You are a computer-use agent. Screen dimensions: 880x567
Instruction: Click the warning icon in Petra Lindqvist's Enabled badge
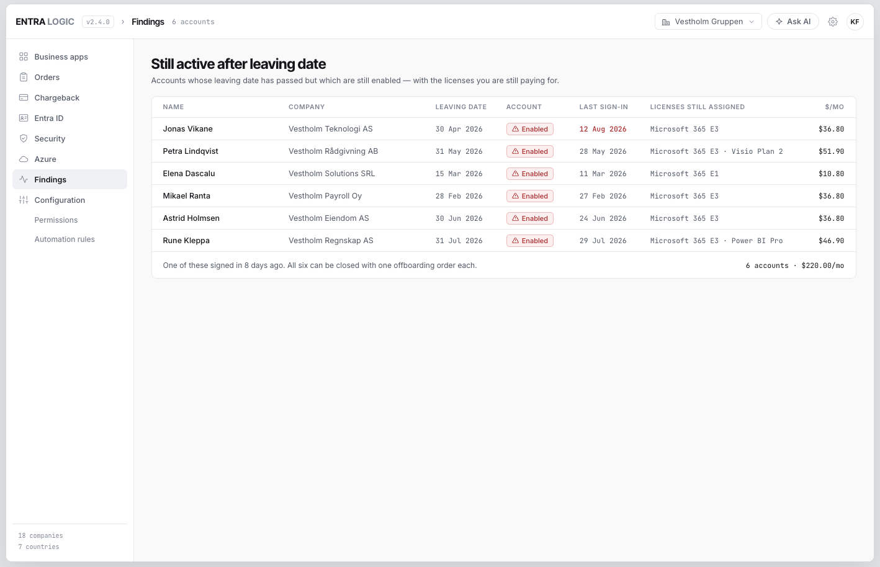[515, 151]
